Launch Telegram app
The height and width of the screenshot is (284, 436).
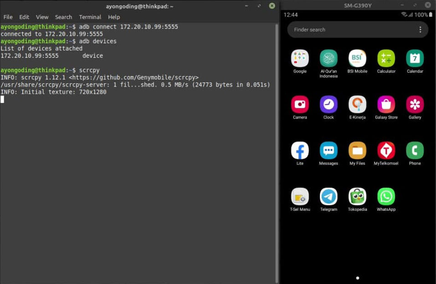point(328,197)
